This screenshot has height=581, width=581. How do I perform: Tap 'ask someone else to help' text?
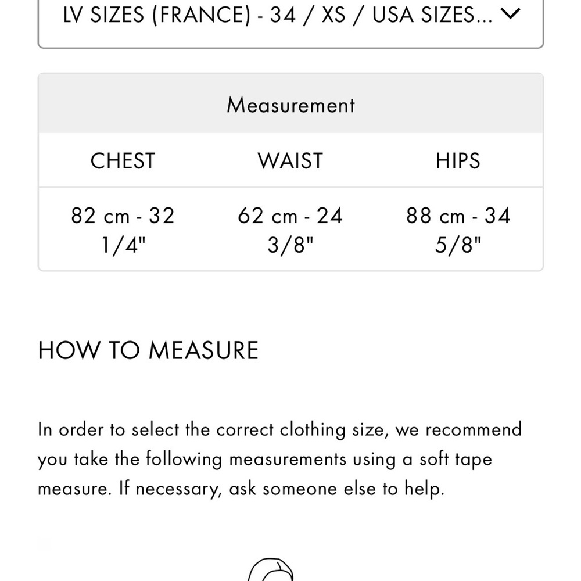337,489
